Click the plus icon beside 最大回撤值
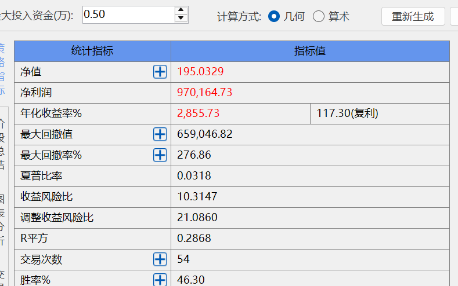 point(160,134)
